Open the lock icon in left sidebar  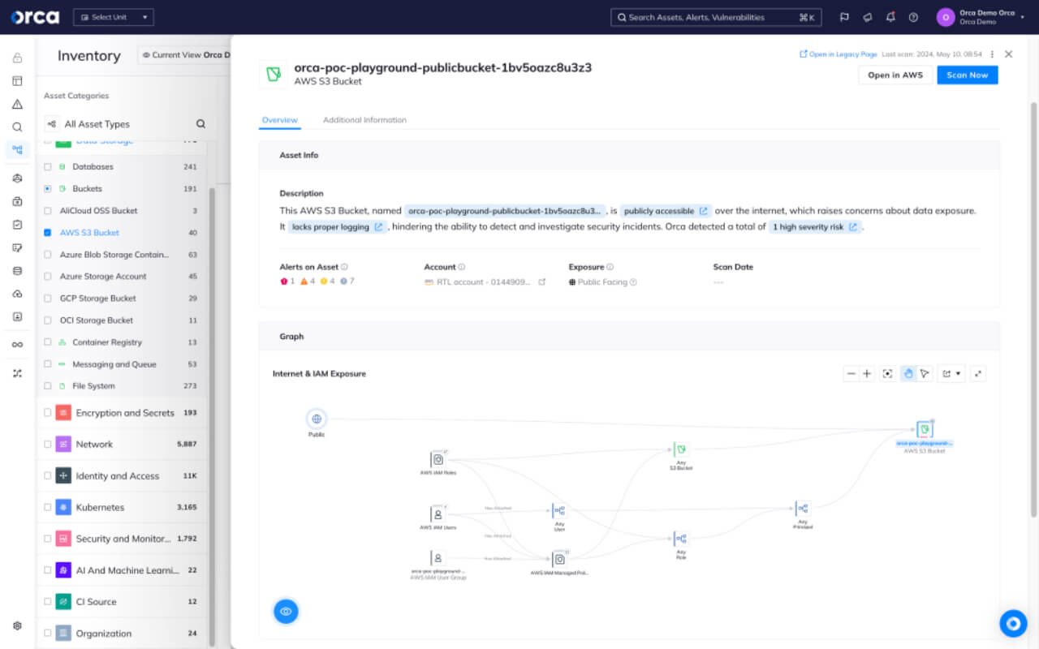17,58
